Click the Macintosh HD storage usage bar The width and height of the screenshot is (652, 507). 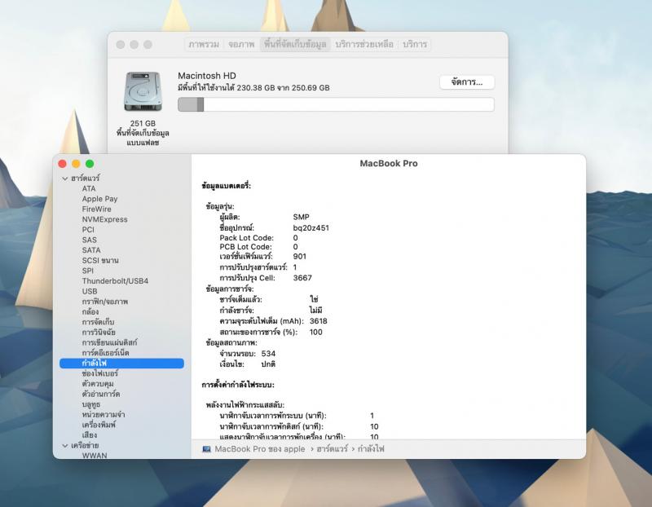[336, 104]
